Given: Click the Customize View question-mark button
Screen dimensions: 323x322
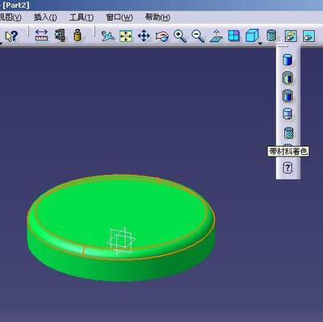Looking at the screenshot, I should point(287,168).
